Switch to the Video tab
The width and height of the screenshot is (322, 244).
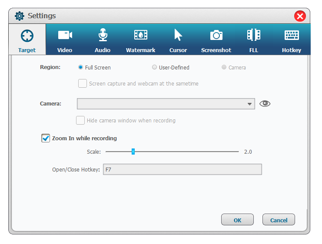pyautogui.click(x=65, y=40)
